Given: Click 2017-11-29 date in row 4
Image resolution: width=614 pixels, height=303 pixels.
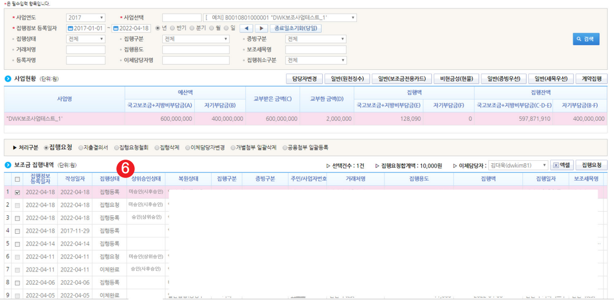Looking at the screenshot, I should click(x=75, y=231).
